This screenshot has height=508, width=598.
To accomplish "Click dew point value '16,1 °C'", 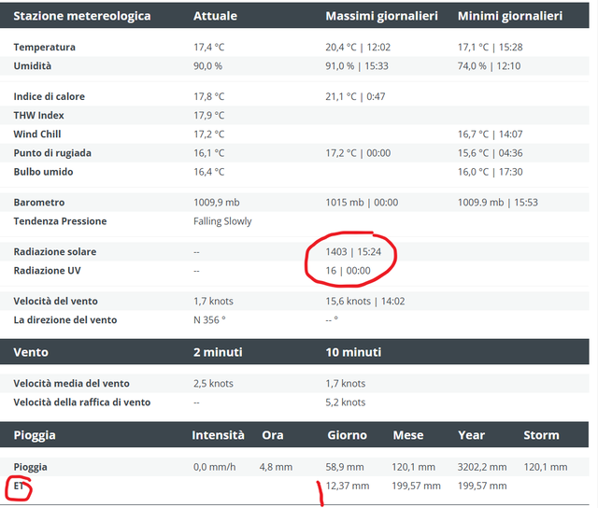I will [209, 153].
